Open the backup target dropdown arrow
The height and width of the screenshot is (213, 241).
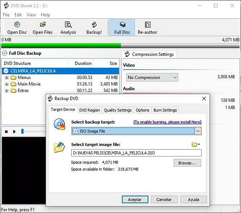pos(198,131)
